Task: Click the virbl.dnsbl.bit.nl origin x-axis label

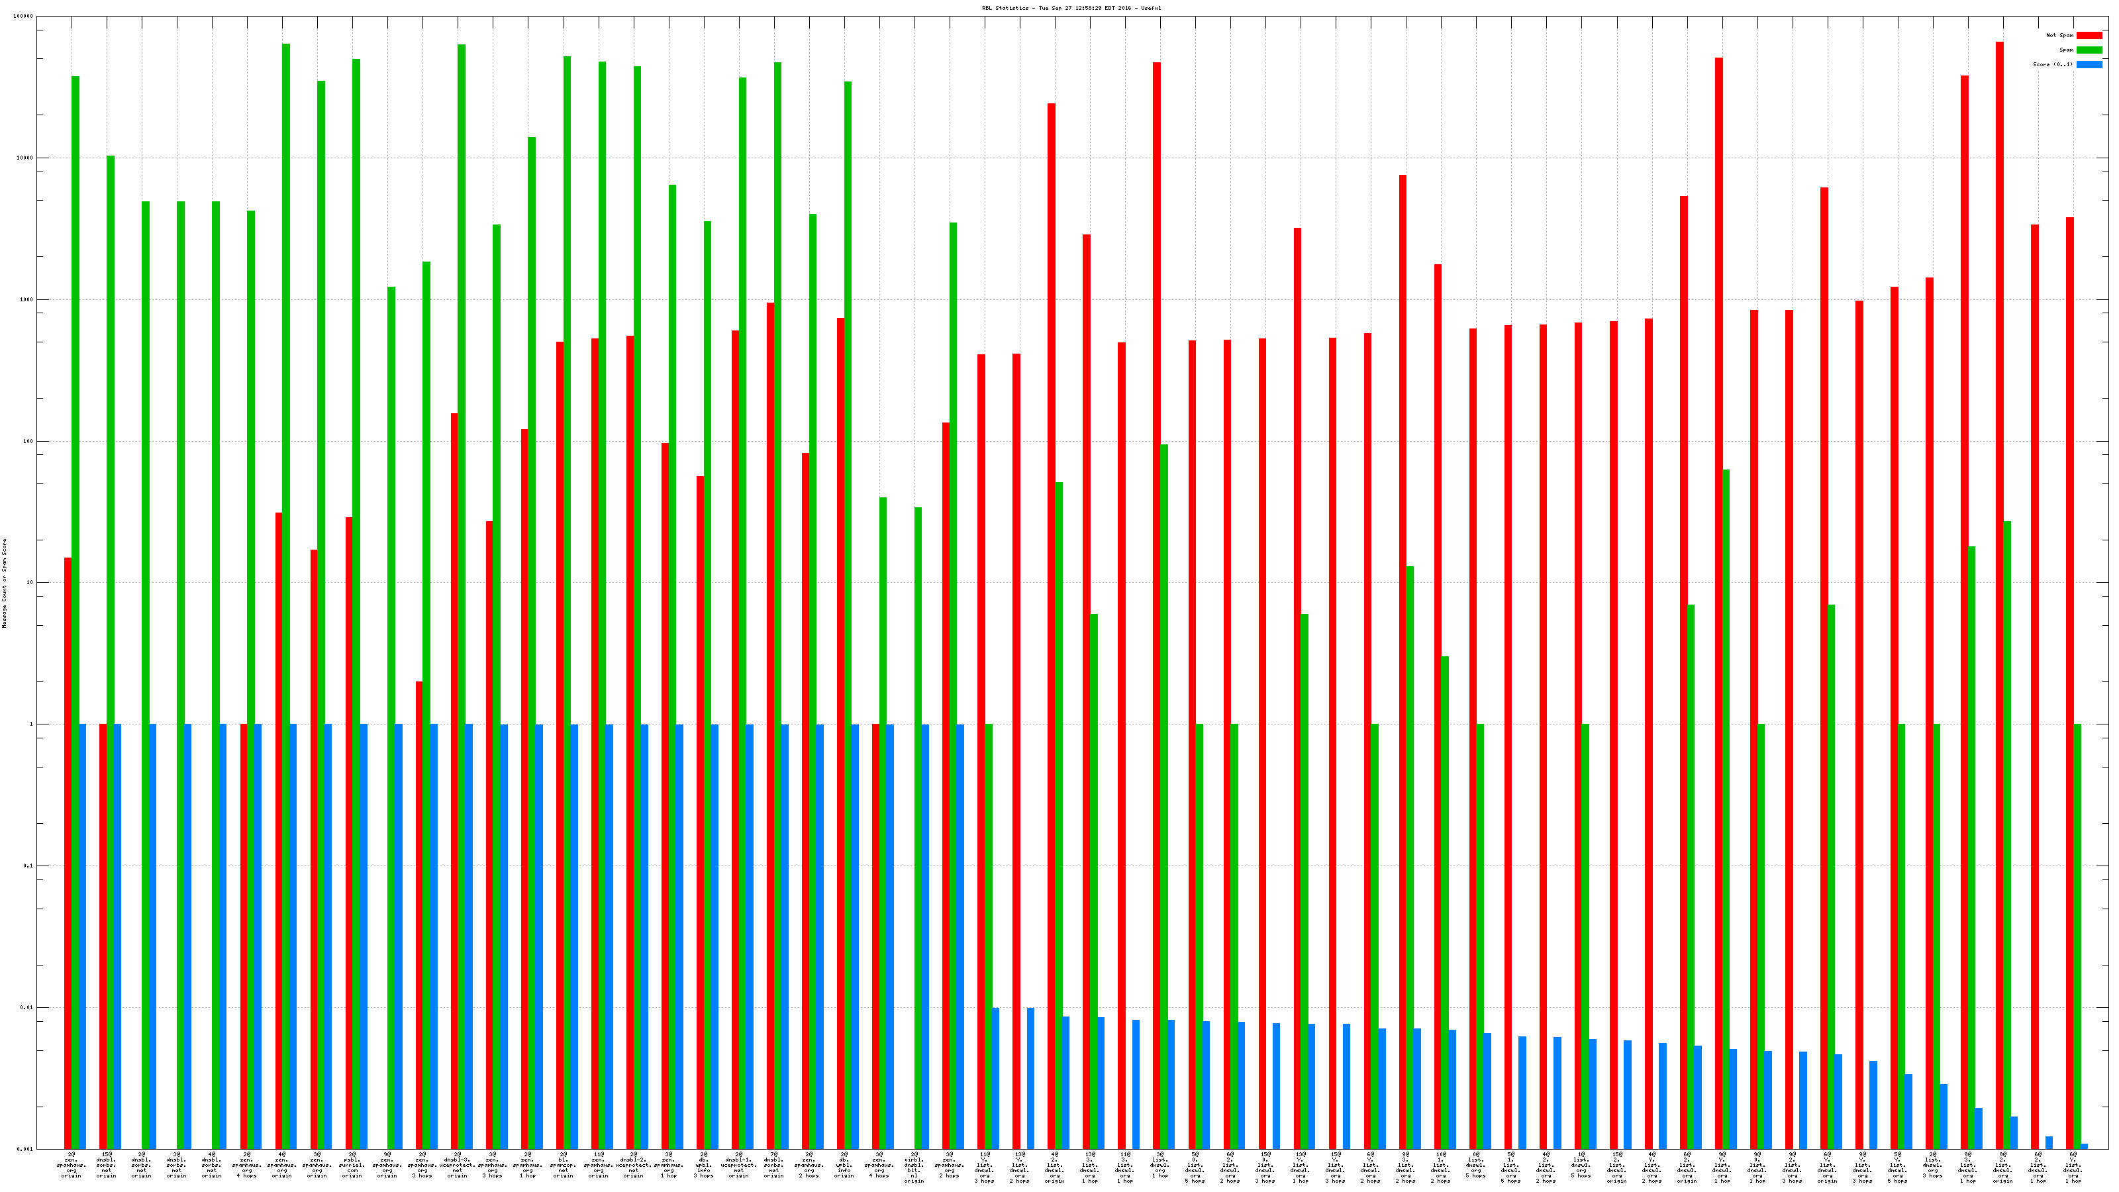Action: [x=914, y=1167]
